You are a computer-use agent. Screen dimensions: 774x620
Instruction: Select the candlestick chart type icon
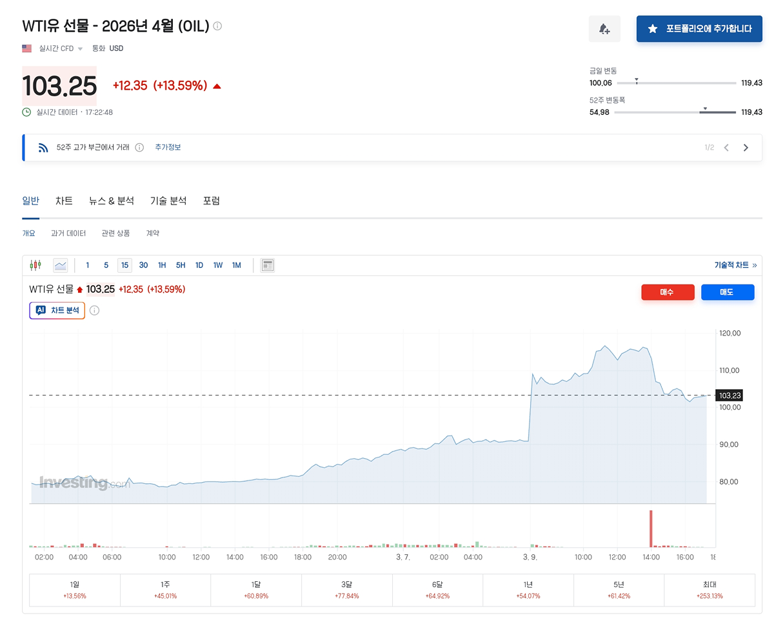(35, 265)
